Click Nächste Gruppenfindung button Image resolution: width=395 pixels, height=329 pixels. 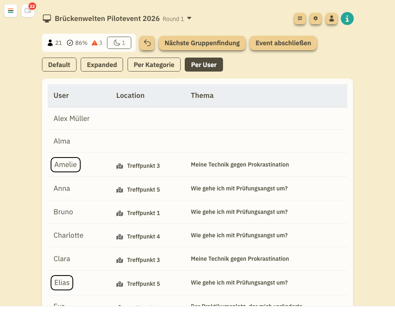(202, 43)
